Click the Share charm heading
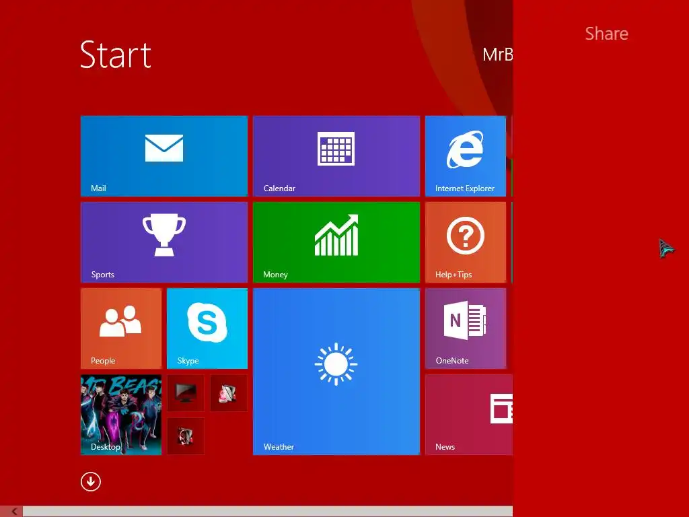The height and width of the screenshot is (517, 689). click(606, 34)
